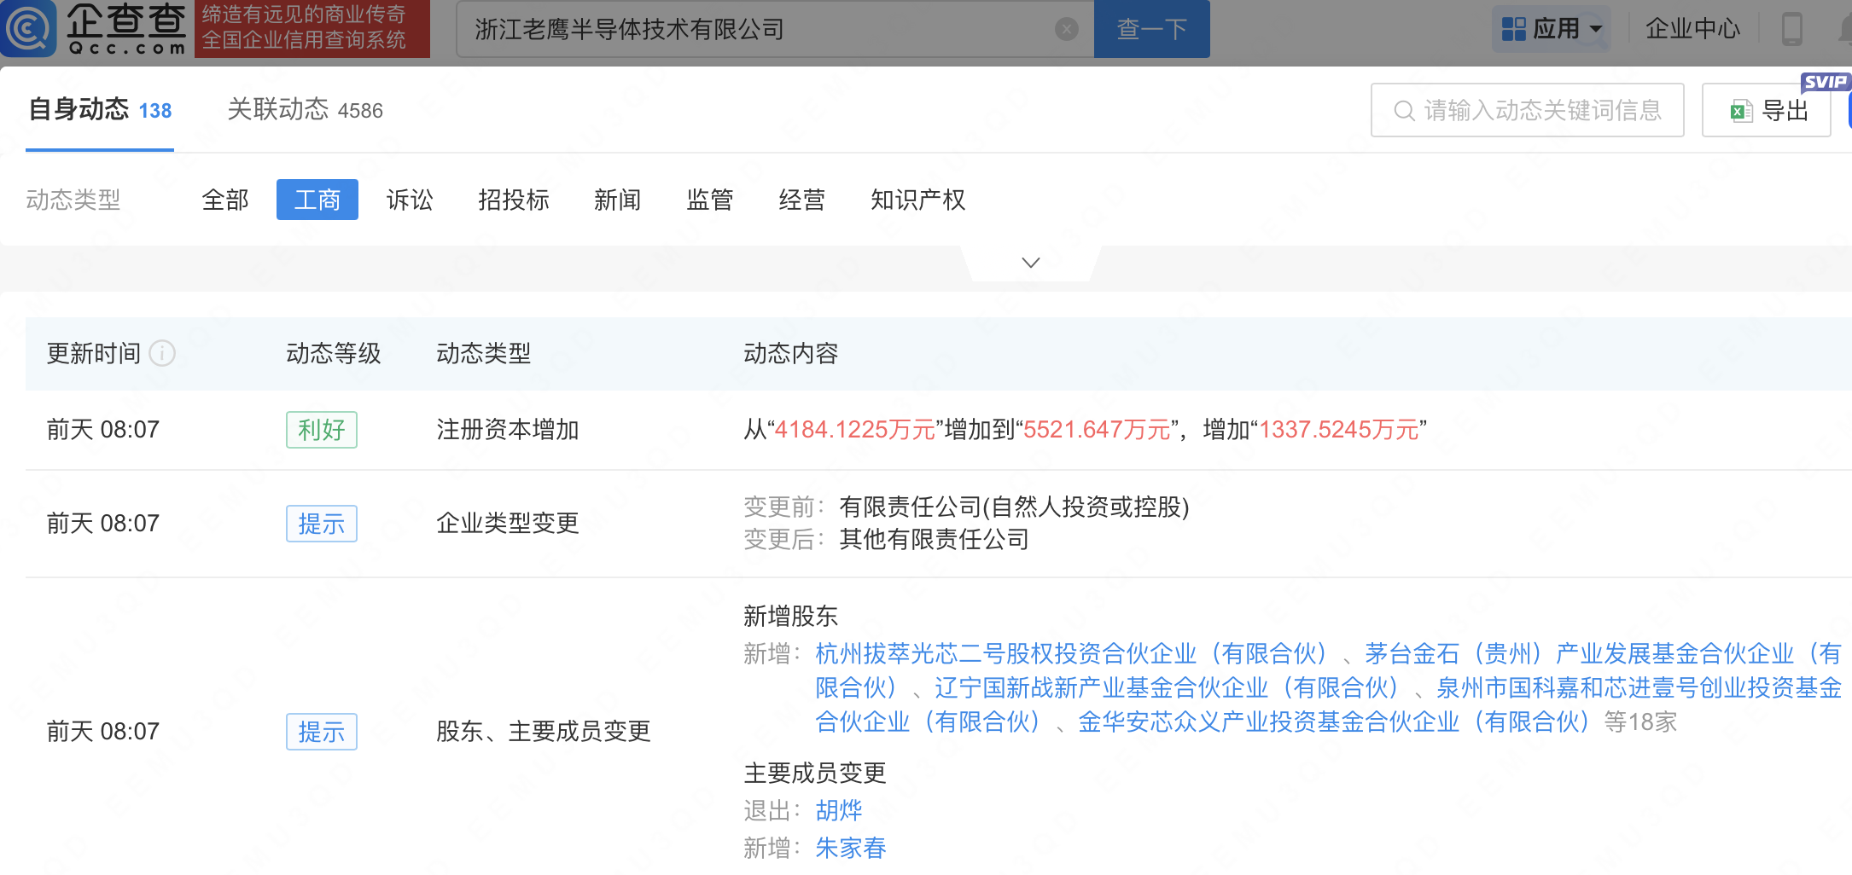Select the 全部 dynamic type filter
Screen dimensions: 1852x875
point(225,200)
